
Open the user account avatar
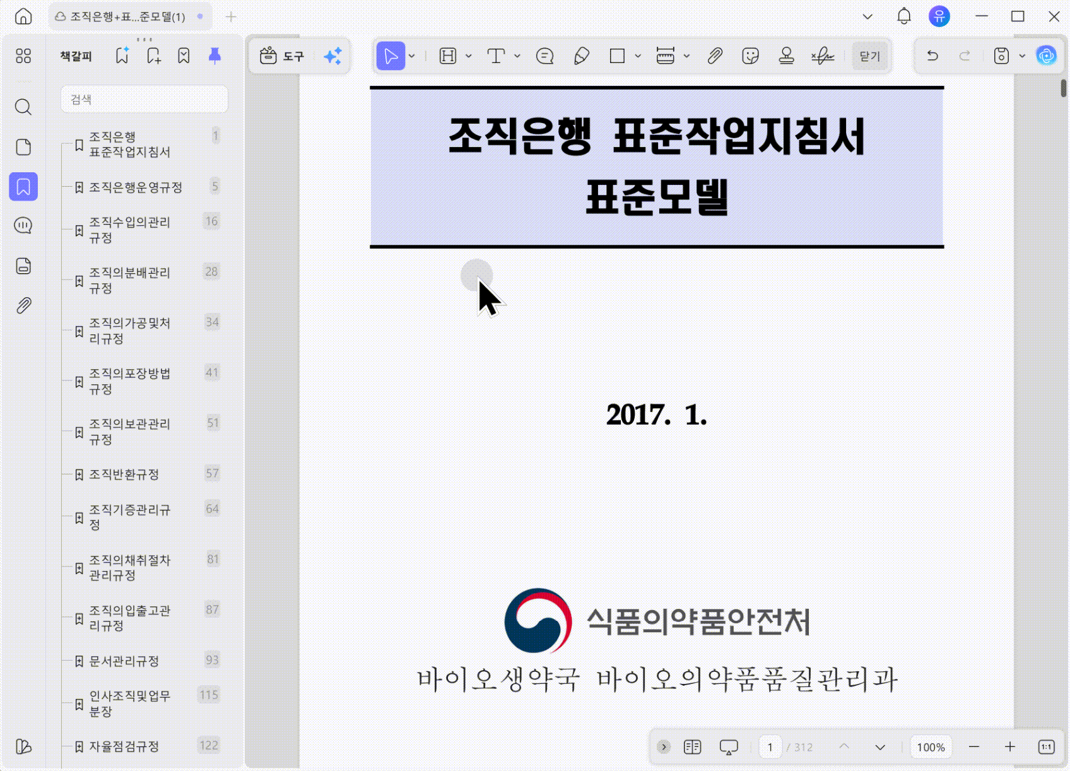pos(939,16)
